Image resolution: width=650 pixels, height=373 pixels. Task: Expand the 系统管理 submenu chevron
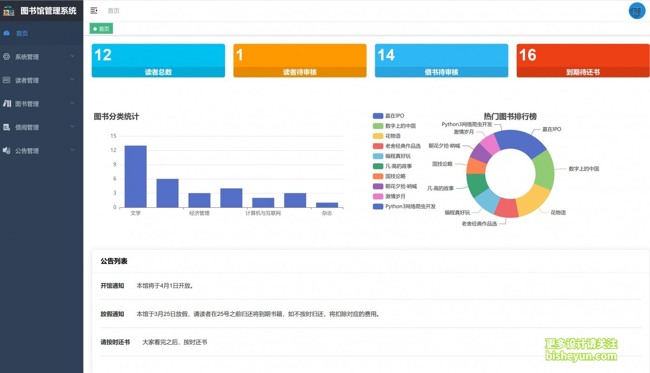(72, 56)
